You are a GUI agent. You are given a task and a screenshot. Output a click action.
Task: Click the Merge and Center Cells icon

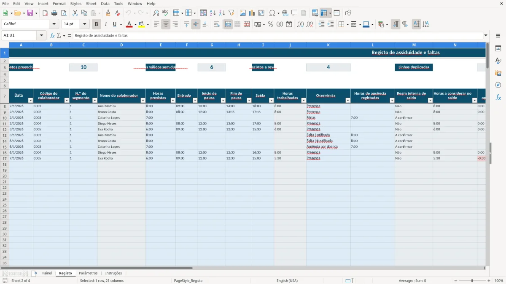(x=228, y=24)
